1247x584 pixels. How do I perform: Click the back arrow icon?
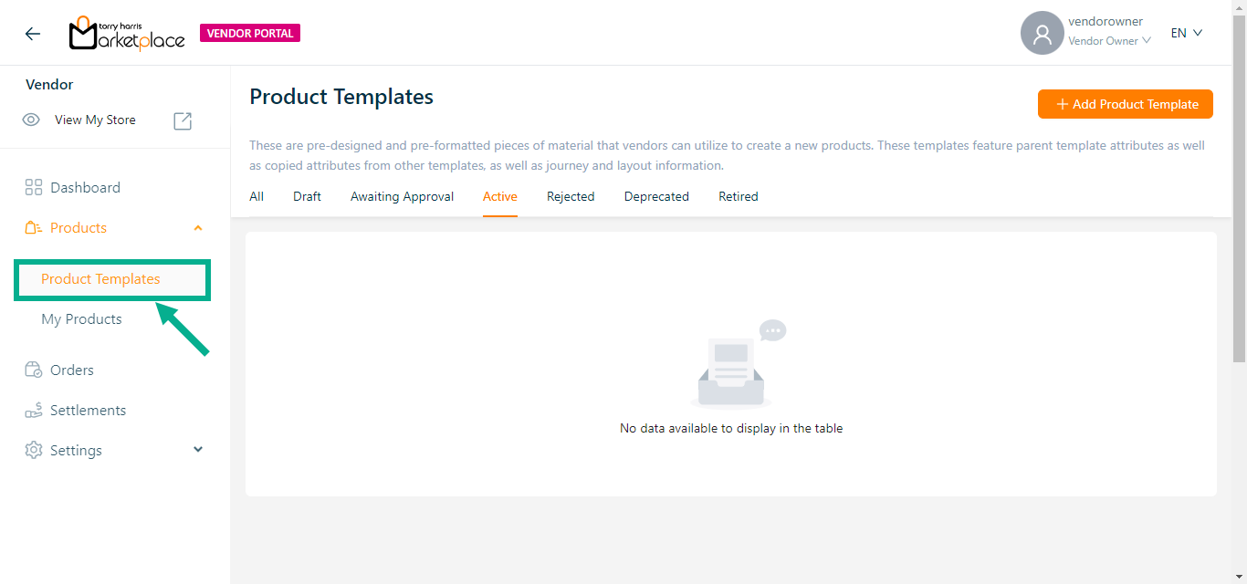(x=33, y=34)
